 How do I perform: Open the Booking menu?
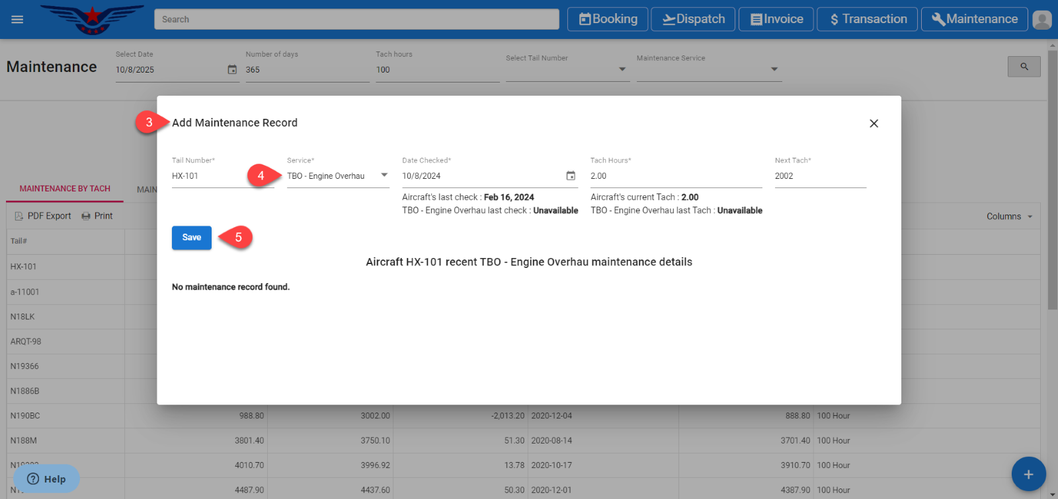click(x=608, y=19)
